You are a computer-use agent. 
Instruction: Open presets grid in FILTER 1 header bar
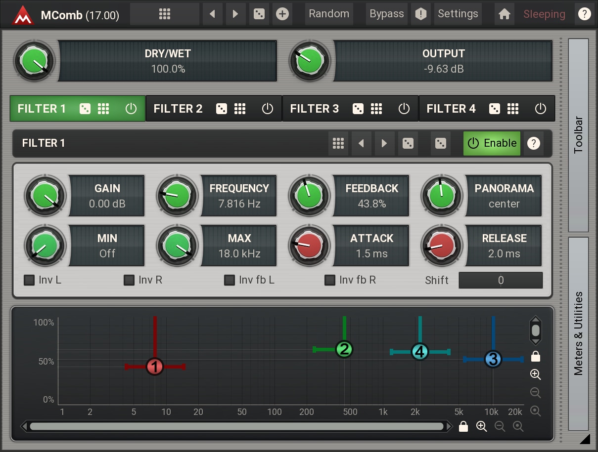[x=338, y=143]
